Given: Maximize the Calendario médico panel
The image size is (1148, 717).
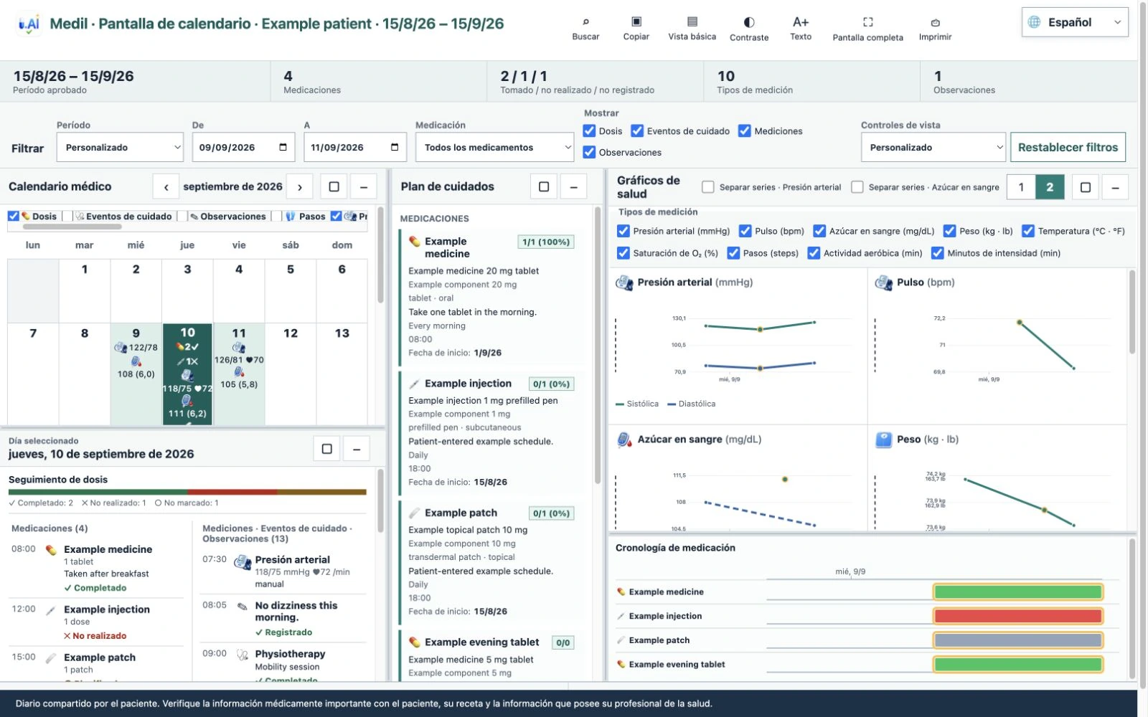Looking at the screenshot, I should click(334, 187).
